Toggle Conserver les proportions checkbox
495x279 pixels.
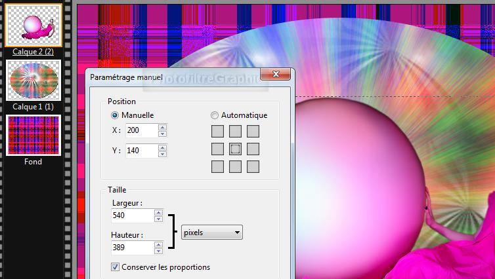pyautogui.click(x=116, y=267)
